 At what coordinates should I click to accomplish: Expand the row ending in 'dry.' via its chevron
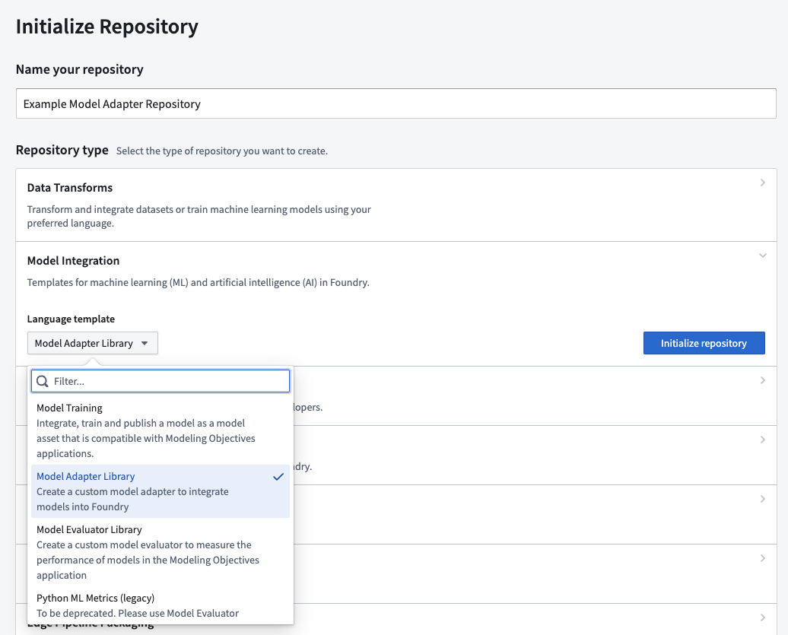(x=762, y=440)
